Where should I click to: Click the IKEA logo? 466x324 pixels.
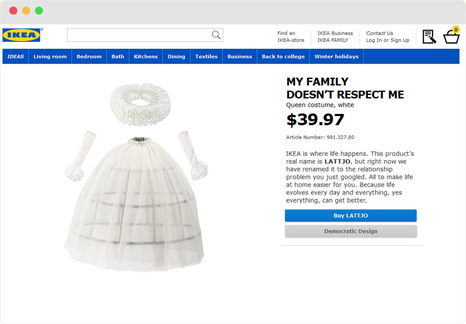point(21,35)
